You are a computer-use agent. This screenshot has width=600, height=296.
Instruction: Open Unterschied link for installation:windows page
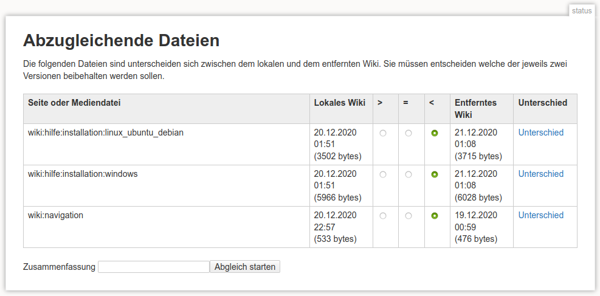540,174
